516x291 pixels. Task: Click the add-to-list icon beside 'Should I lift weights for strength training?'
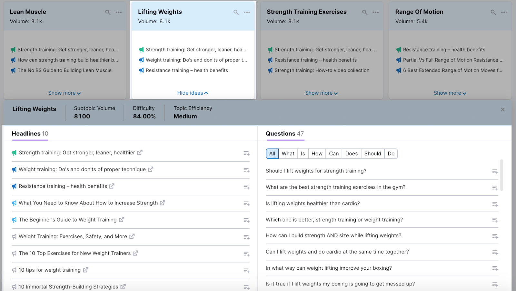[495, 171]
